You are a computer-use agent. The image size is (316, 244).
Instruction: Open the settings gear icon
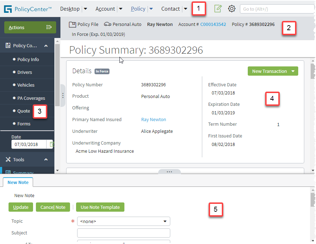point(232,9)
